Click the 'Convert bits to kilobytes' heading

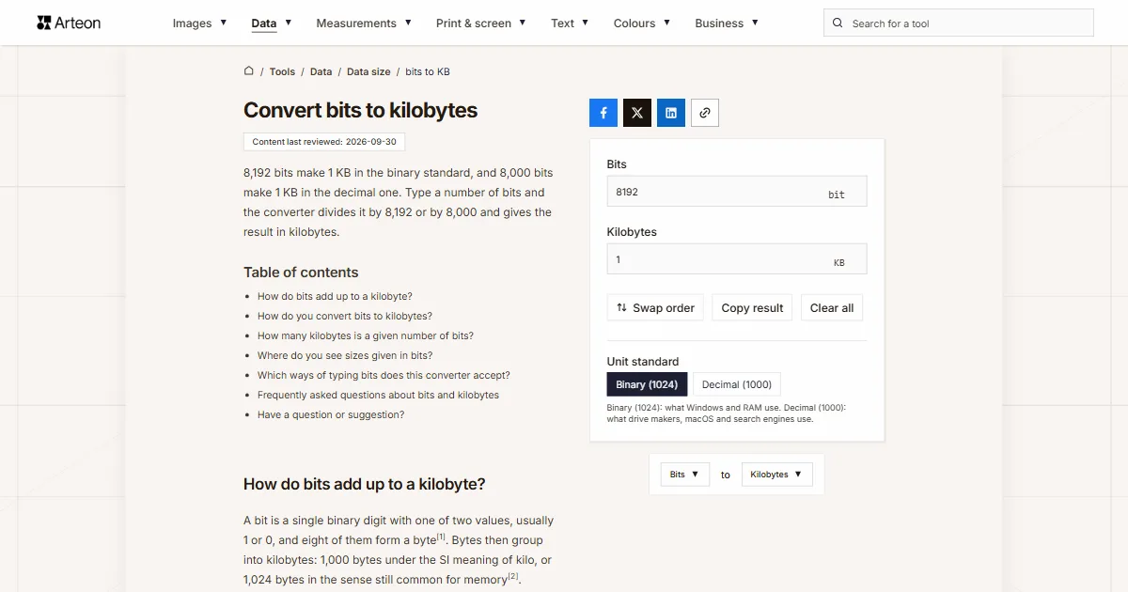point(360,110)
